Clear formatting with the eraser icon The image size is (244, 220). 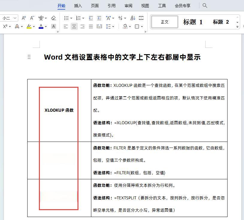pyautogui.click(x=54, y=18)
